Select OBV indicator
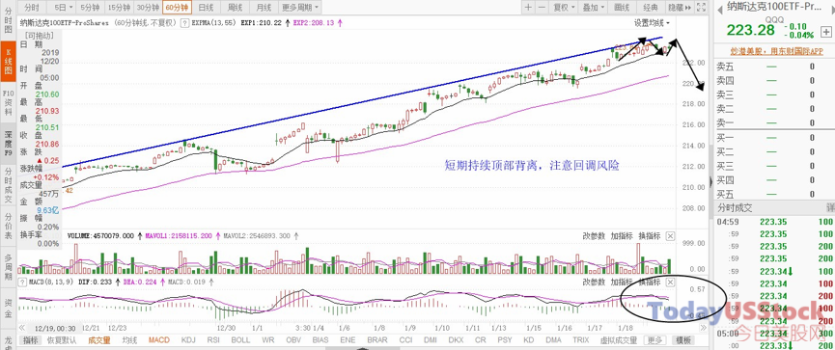The height and width of the screenshot is (350, 835). 292,340
